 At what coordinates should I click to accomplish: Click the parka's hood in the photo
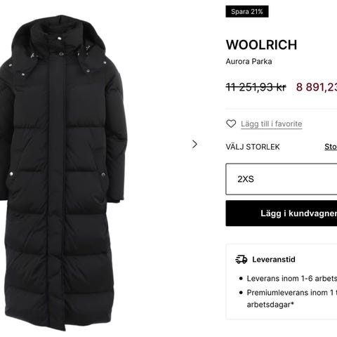pos(58,44)
